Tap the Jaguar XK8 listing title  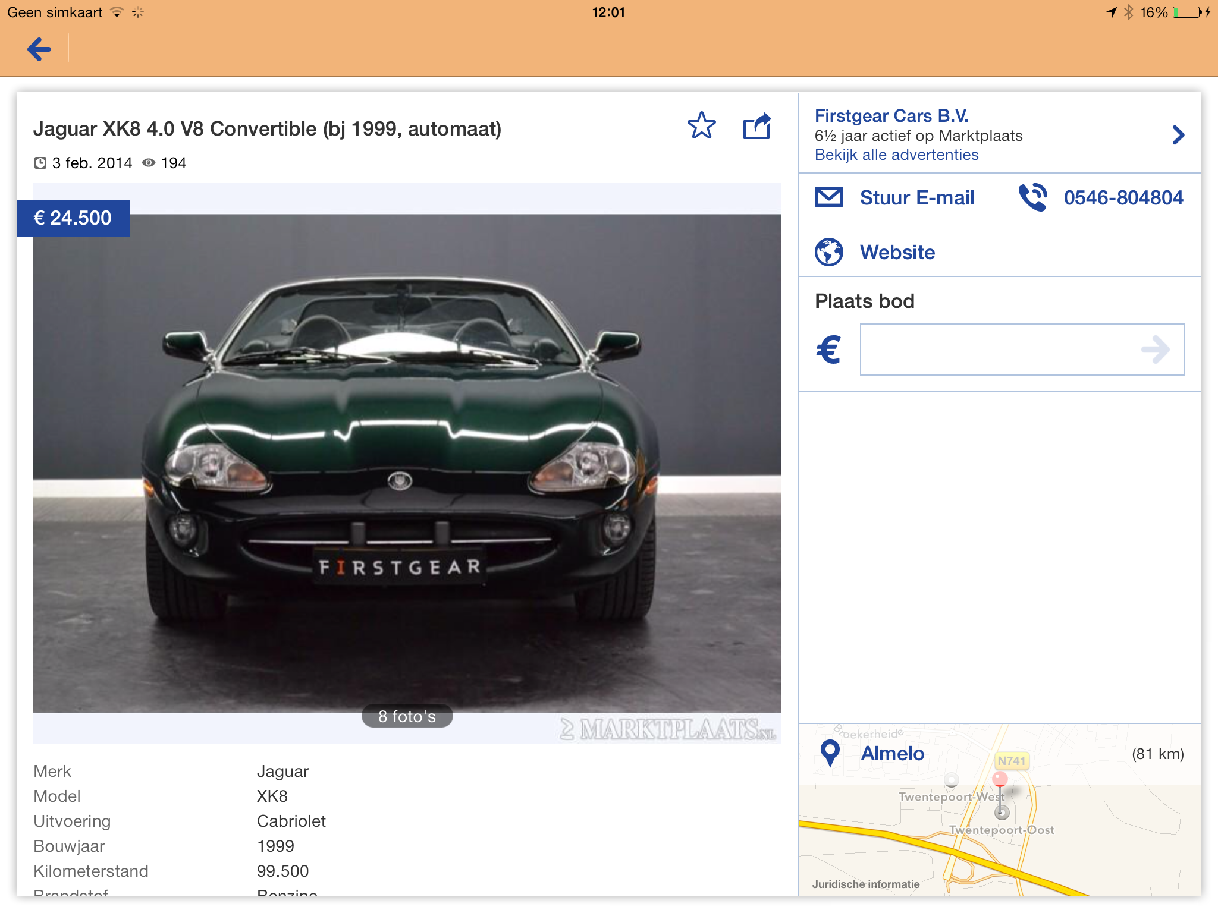267,128
